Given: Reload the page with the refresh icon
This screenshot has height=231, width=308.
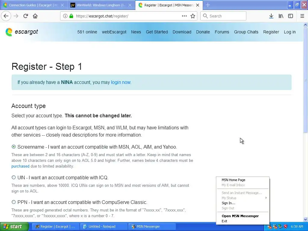Looking at the screenshot, I should tap(26, 16).
